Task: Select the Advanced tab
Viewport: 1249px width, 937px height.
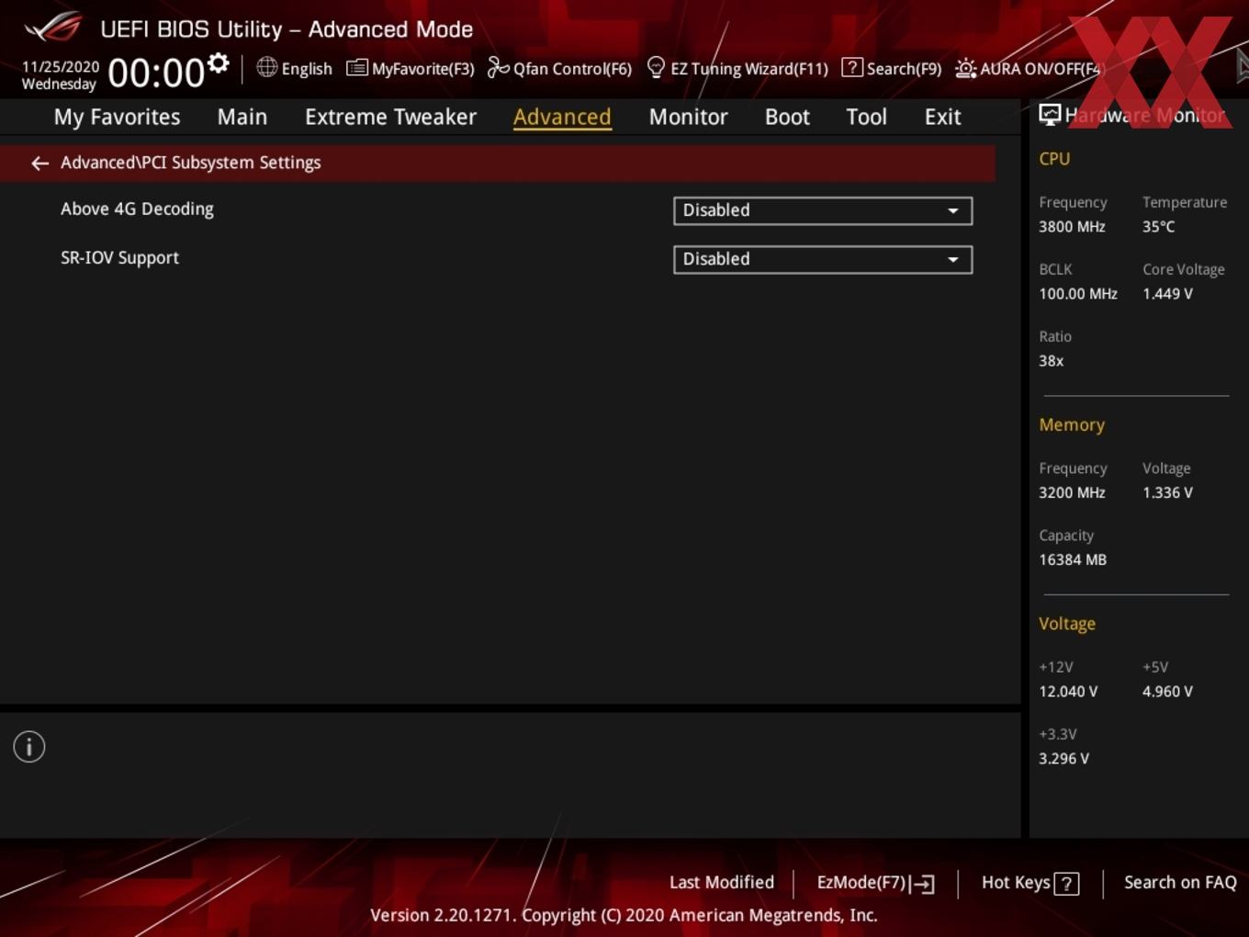Action: 562,117
